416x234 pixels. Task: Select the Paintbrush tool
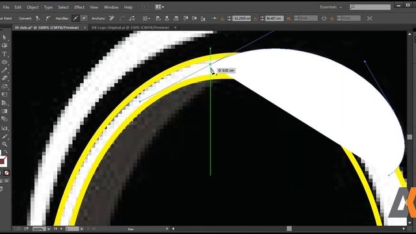pos(5,70)
